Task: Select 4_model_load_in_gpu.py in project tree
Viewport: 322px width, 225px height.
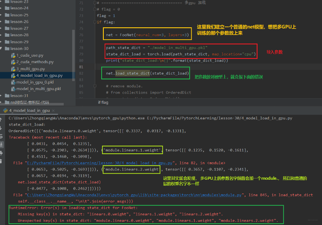Action: (x=37, y=76)
